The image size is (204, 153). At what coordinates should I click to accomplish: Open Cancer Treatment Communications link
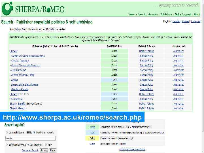click(x=28, y=56)
